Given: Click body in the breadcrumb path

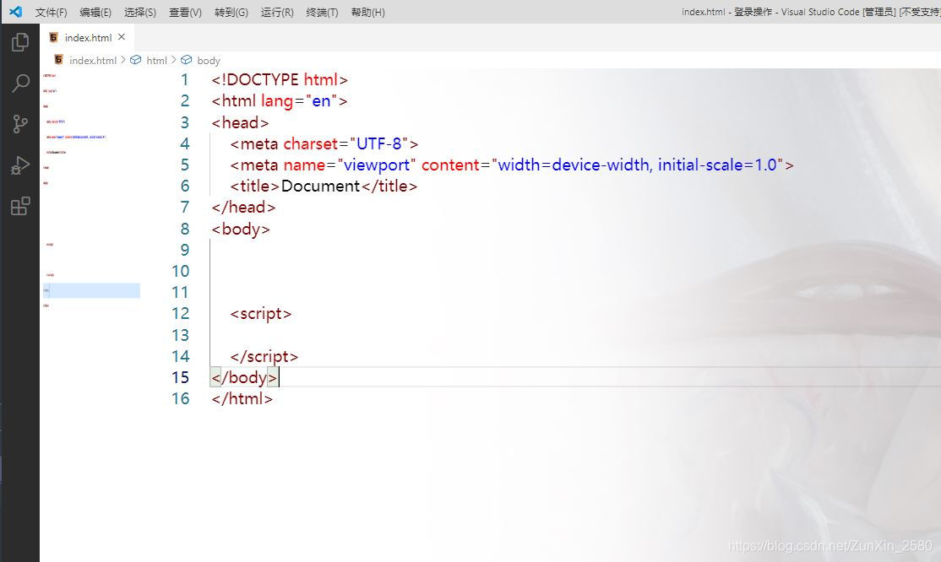Looking at the screenshot, I should [x=209, y=61].
